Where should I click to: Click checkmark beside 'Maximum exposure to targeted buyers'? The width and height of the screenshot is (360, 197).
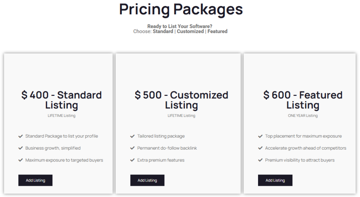20,160
